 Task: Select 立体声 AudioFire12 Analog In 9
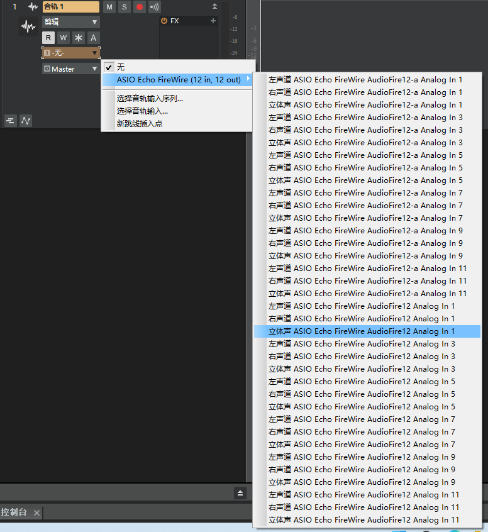coord(367,482)
